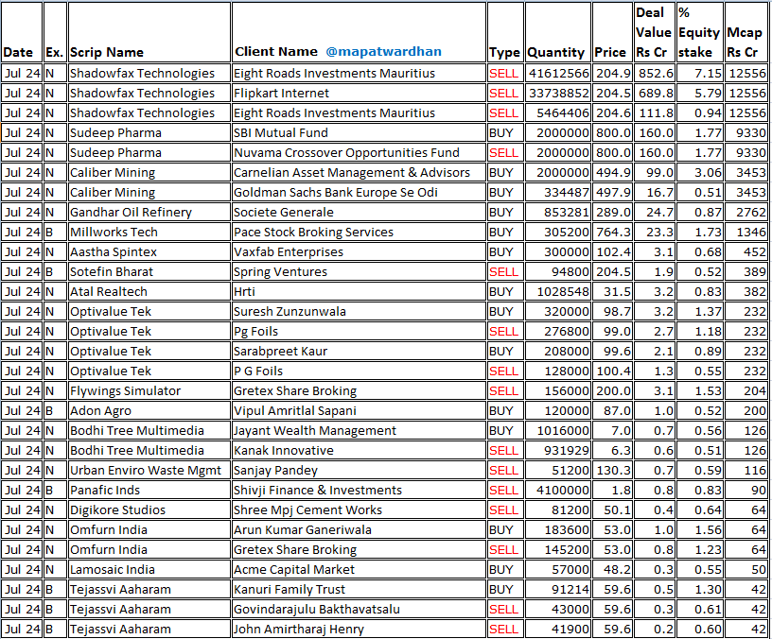Image resolution: width=772 pixels, height=639 pixels.
Task: Click Pace Stock Broking Services cell
Action: point(359,233)
